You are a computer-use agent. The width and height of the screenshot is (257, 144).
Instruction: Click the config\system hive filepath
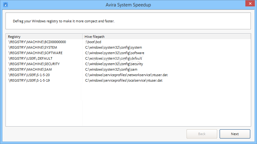point(113,47)
